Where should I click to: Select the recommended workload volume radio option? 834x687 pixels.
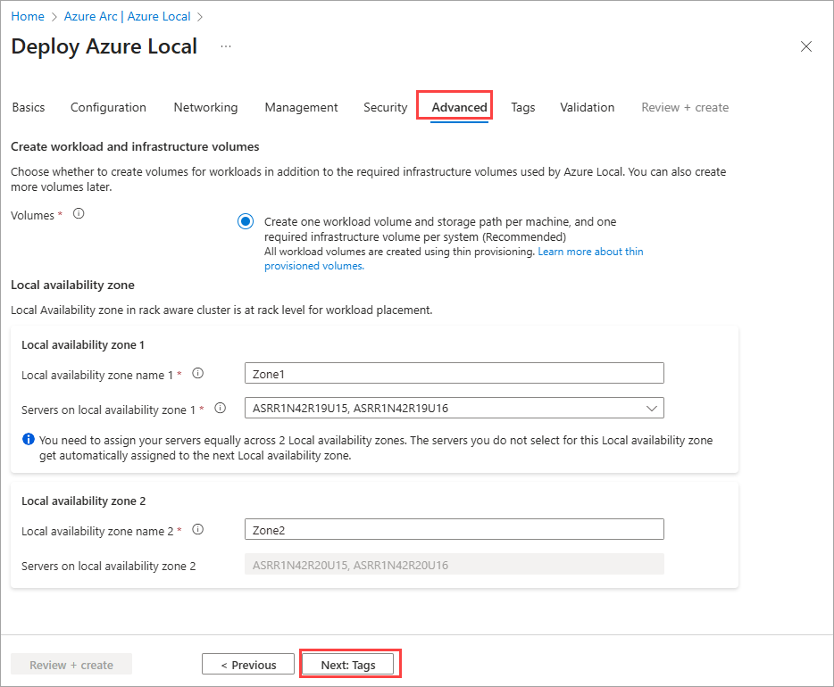246,222
